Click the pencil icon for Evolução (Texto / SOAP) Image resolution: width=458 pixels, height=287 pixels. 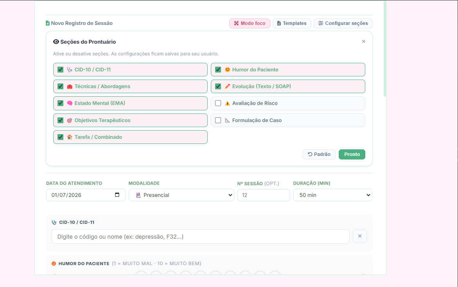coord(227,87)
